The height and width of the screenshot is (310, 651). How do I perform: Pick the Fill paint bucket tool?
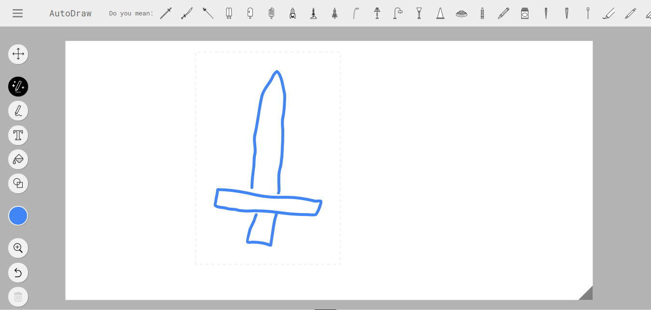18,159
